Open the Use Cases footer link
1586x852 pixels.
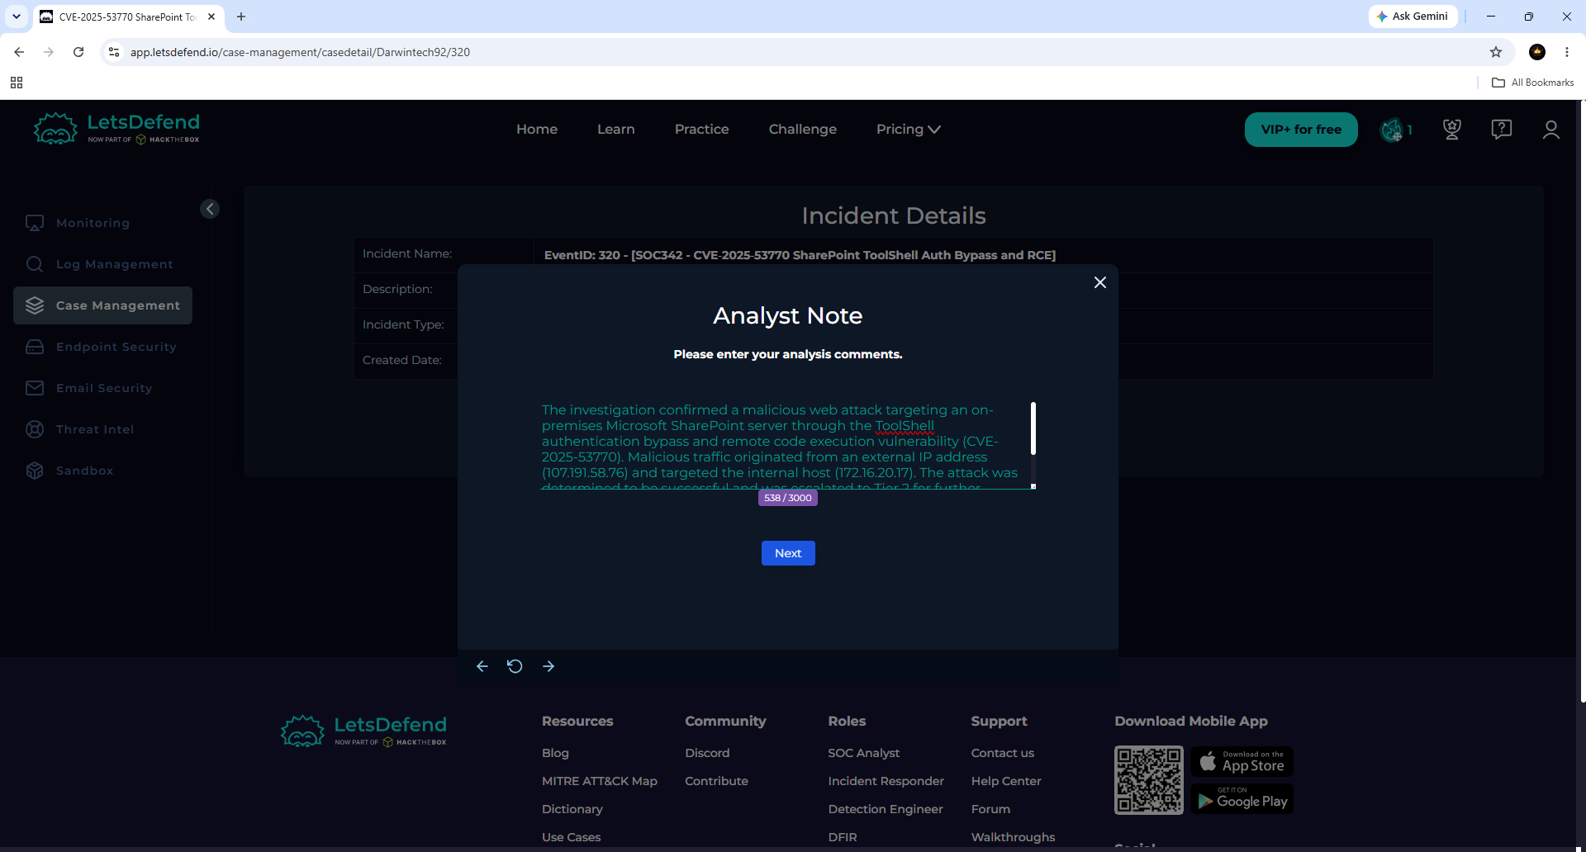coord(572,837)
